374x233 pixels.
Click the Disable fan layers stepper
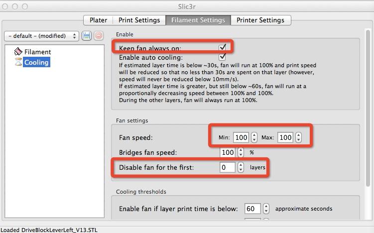(241, 167)
